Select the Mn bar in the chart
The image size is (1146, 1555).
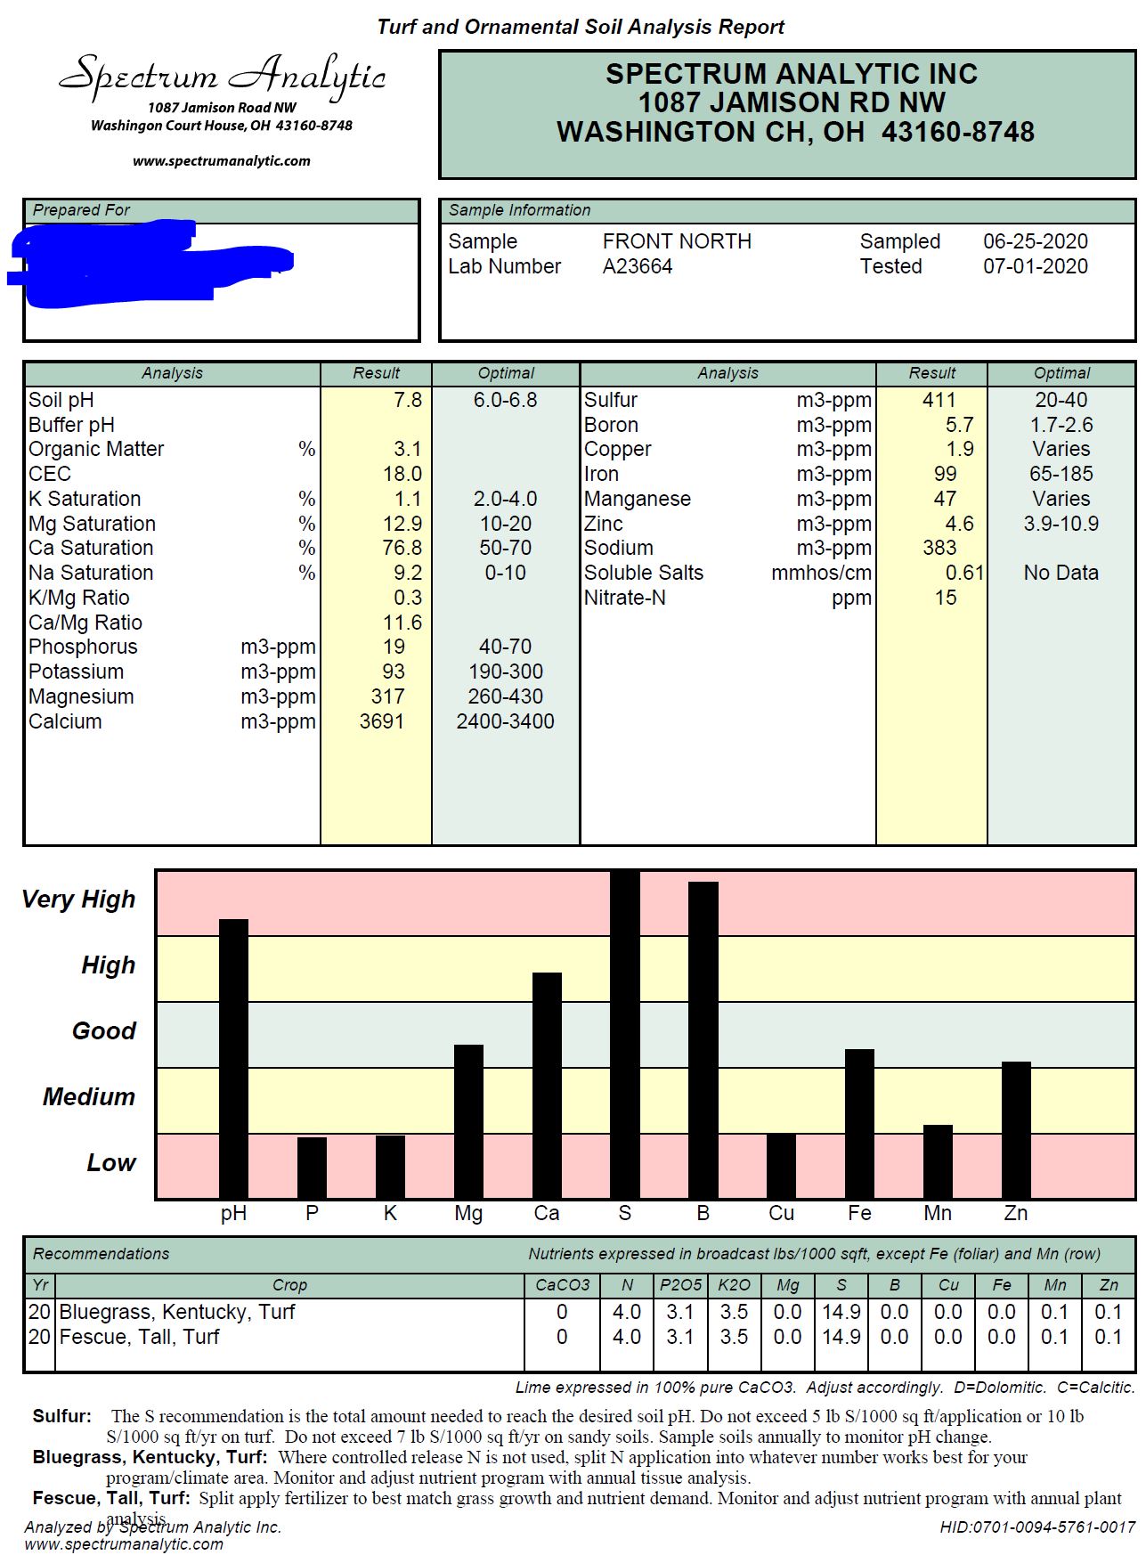938,1161
